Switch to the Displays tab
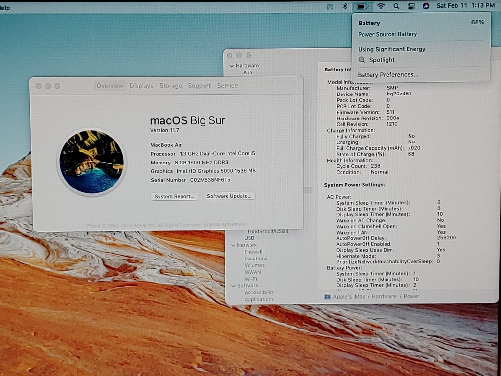The width and height of the screenshot is (501, 376). [141, 86]
